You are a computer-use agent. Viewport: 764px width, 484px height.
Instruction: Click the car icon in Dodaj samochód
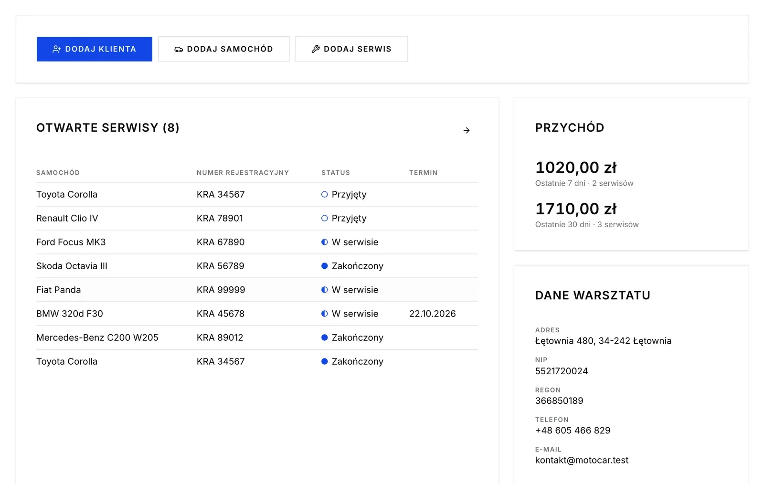point(179,49)
